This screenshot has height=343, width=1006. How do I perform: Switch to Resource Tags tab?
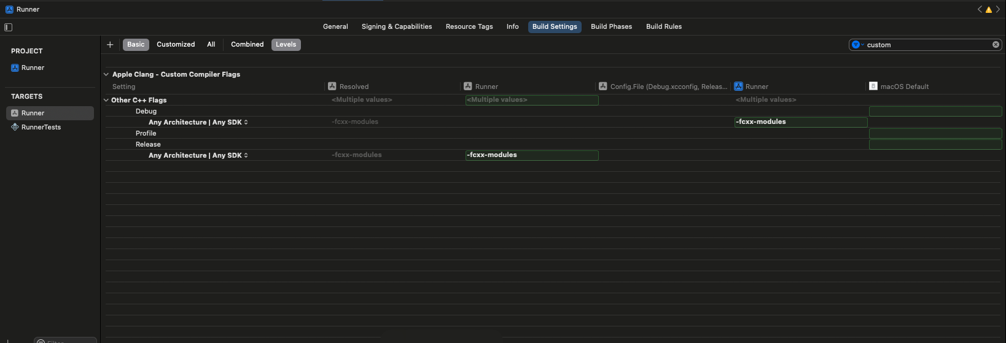(x=469, y=26)
